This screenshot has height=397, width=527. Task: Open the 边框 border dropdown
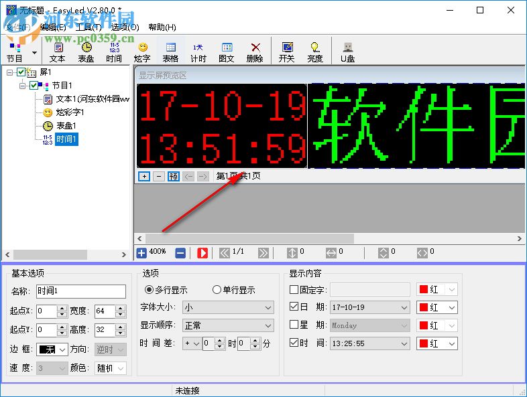tap(52, 349)
